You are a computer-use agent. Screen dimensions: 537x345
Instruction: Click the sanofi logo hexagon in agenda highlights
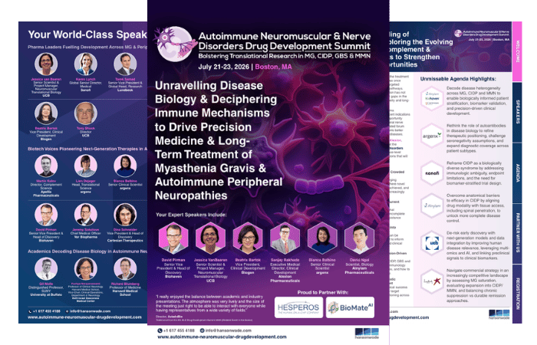(432, 173)
